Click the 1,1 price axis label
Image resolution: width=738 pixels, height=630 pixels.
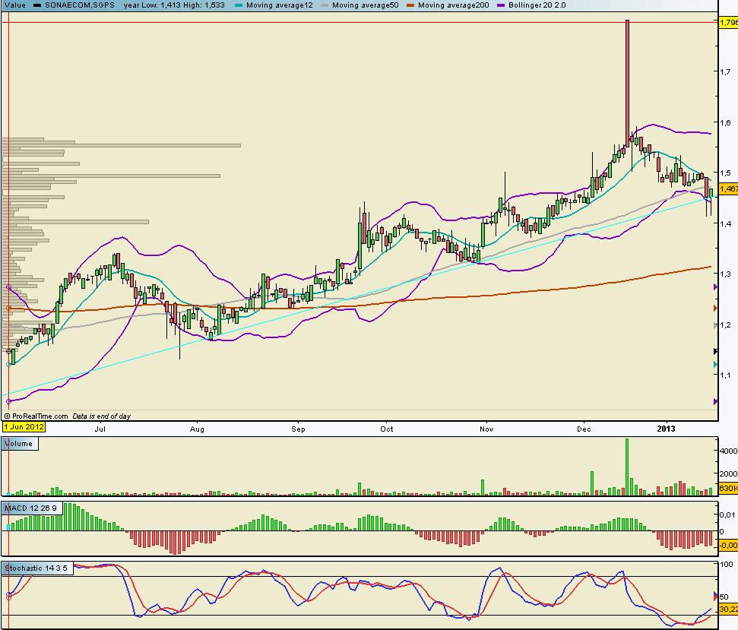pyautogui.click(x=725, y=375)
